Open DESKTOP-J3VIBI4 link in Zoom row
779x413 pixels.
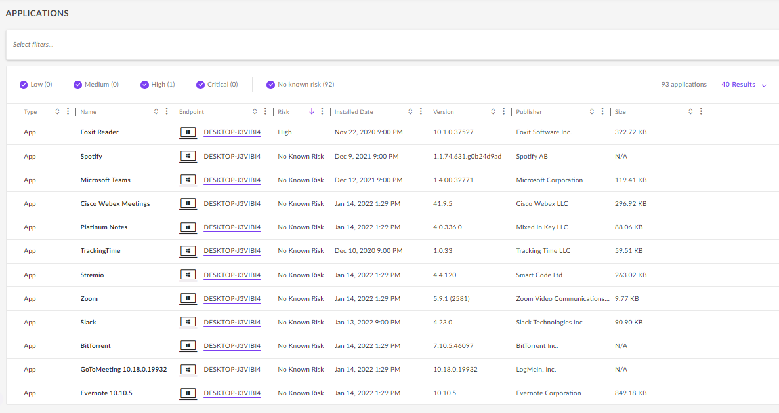232,299
